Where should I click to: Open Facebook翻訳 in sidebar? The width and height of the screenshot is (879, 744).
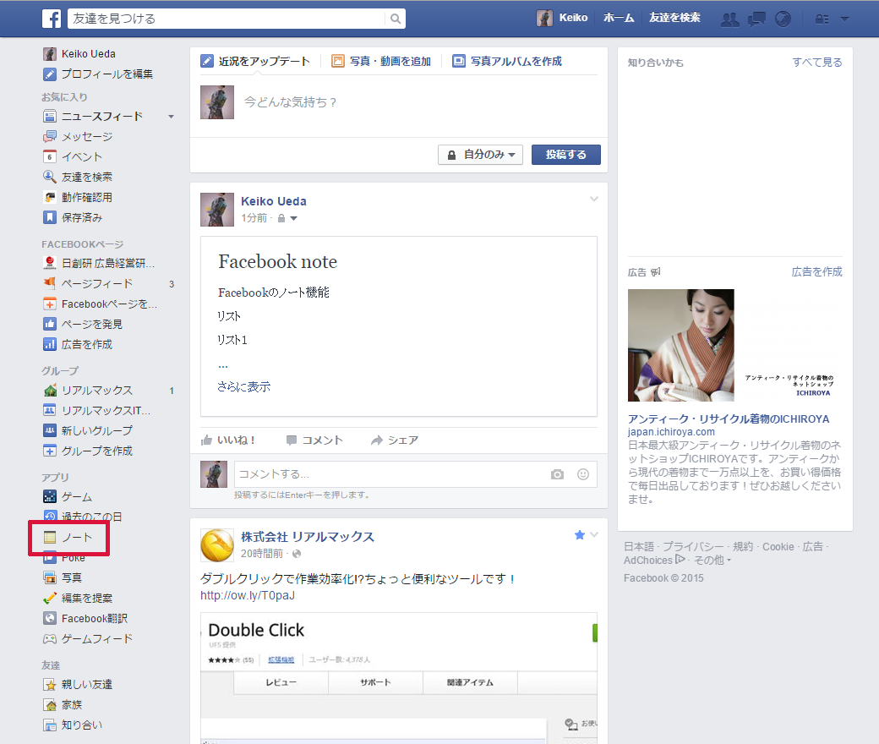pyautogui.click(x=85, y=618)
